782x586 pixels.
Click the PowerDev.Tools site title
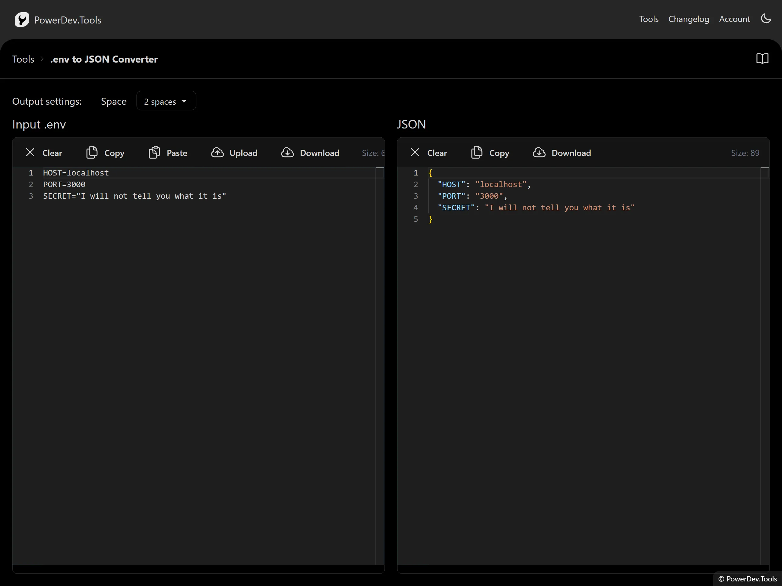tap(68, 20)
